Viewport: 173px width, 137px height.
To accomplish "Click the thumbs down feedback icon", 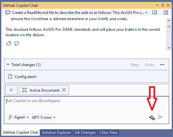I will click(17, 43).
